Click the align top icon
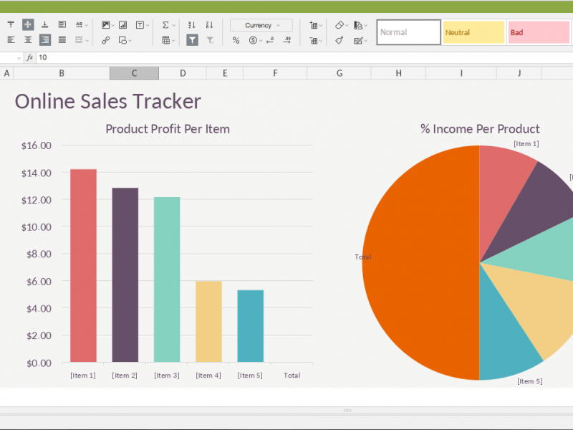Image resolution: width=573 pixels, height=430 pixels. (11, 25)
